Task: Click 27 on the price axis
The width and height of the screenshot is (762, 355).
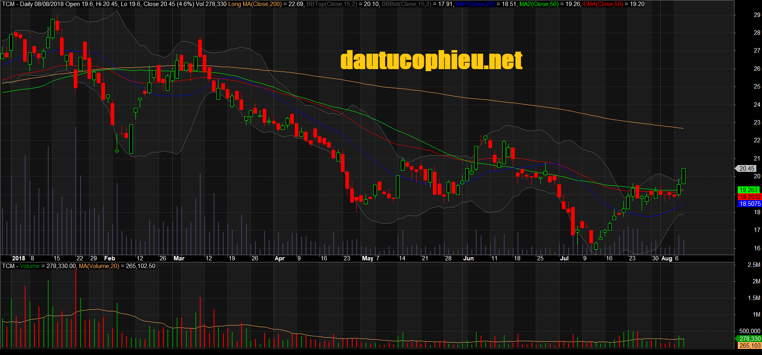Action: 757,51
